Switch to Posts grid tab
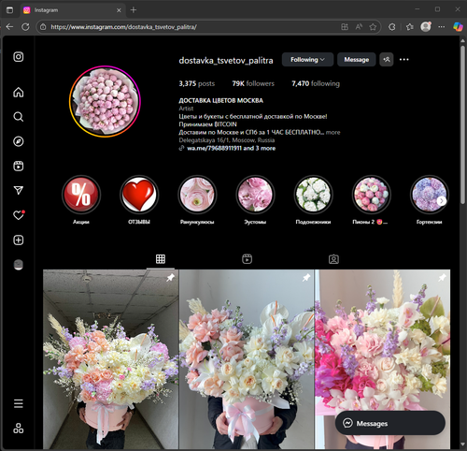The width and height of the screenshot is (467, 451). point(161,259)
